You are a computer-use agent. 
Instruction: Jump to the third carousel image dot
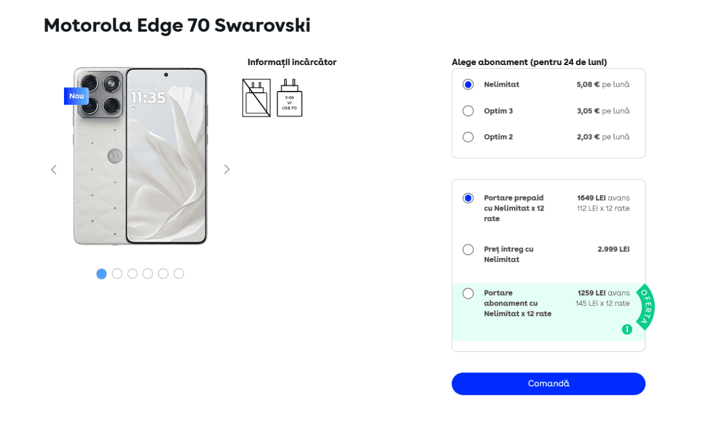[132, 274]
